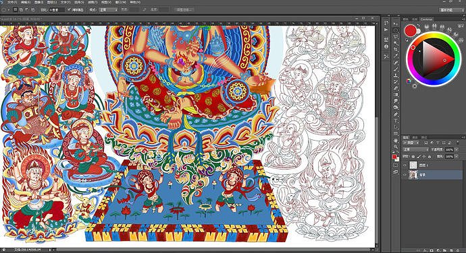Click the large red Coolorus color swatch
Screen dimensions: 466x253
(x=411, y=30)
